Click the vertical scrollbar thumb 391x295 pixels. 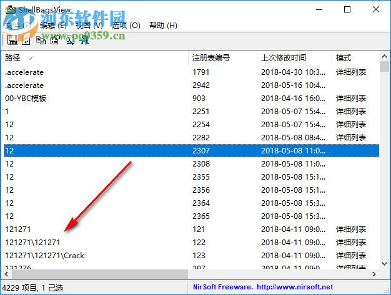coord(384,67)
